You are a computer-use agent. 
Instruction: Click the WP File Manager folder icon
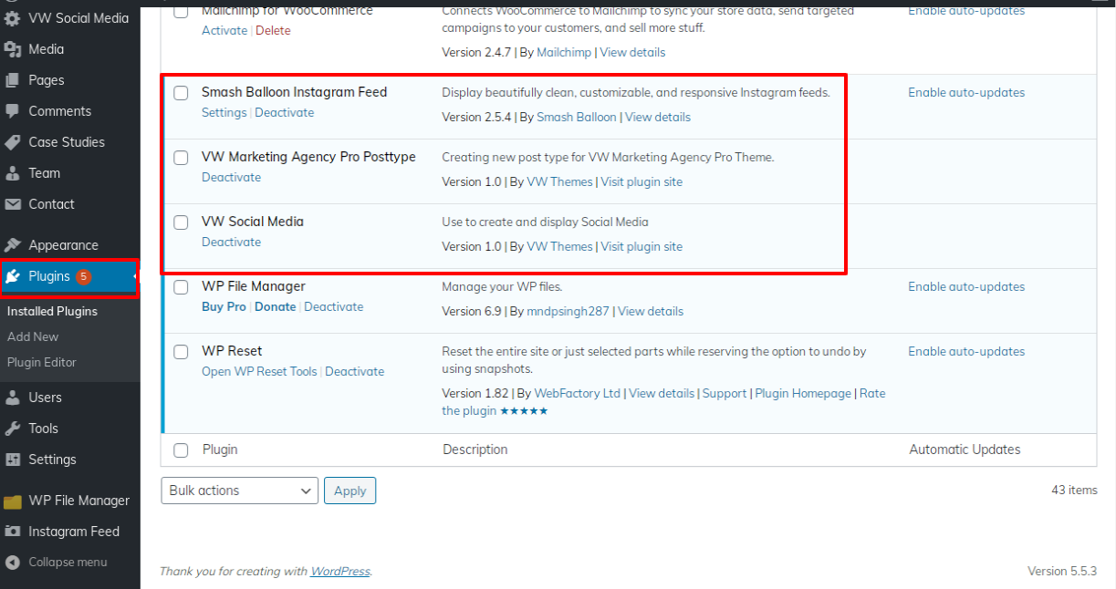[13, 501]
